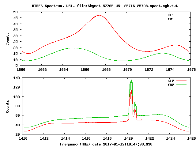This screenshot has width=196, height=147.
Task: Click the 1670 x-axis tick label
Action: 127,70
